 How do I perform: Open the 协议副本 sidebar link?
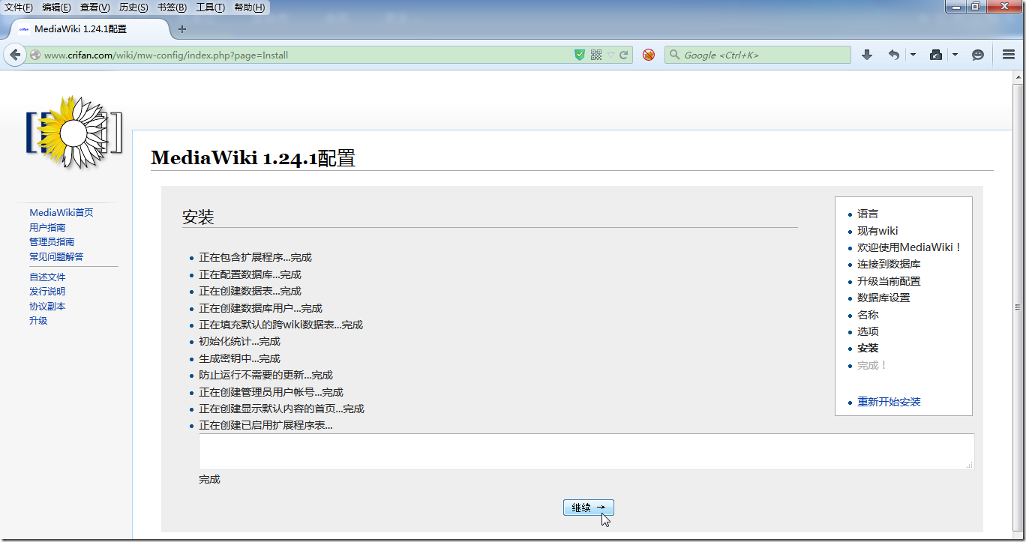(x=47, y=306)
